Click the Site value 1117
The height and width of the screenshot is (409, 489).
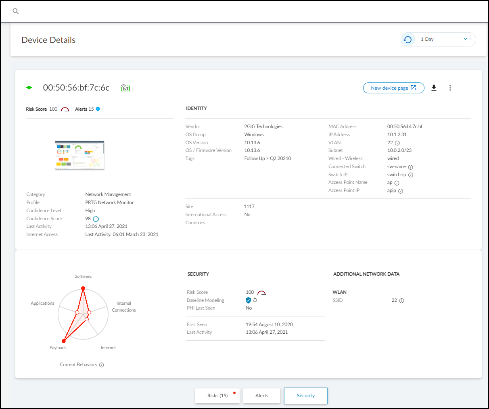(249, 207)
